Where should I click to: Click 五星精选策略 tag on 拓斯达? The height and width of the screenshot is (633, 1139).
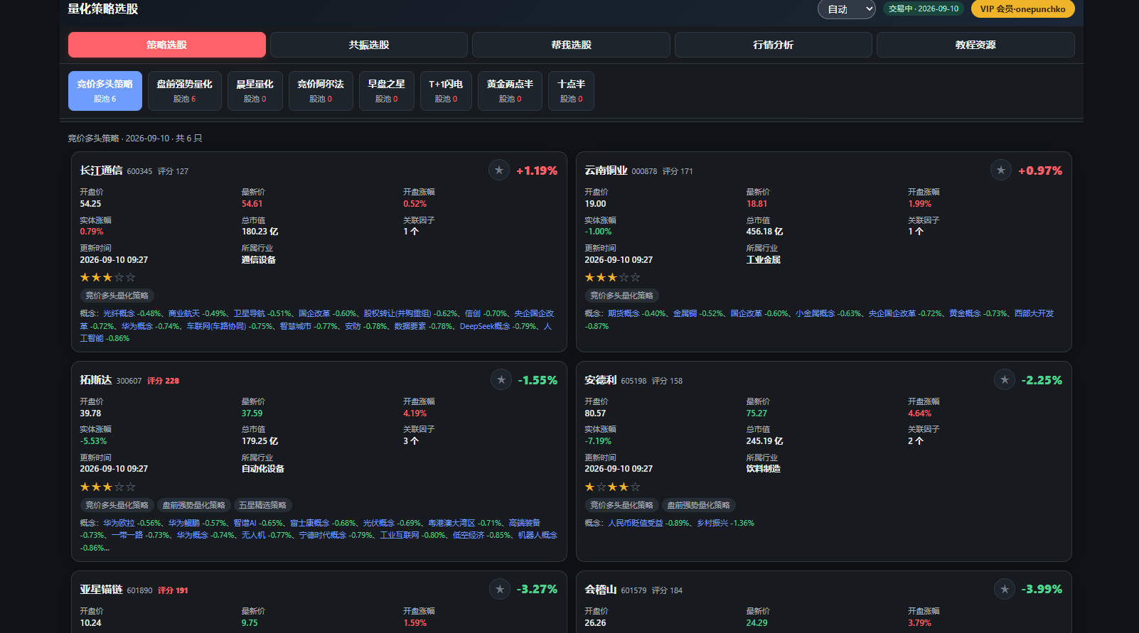click(x=262, y=505)
